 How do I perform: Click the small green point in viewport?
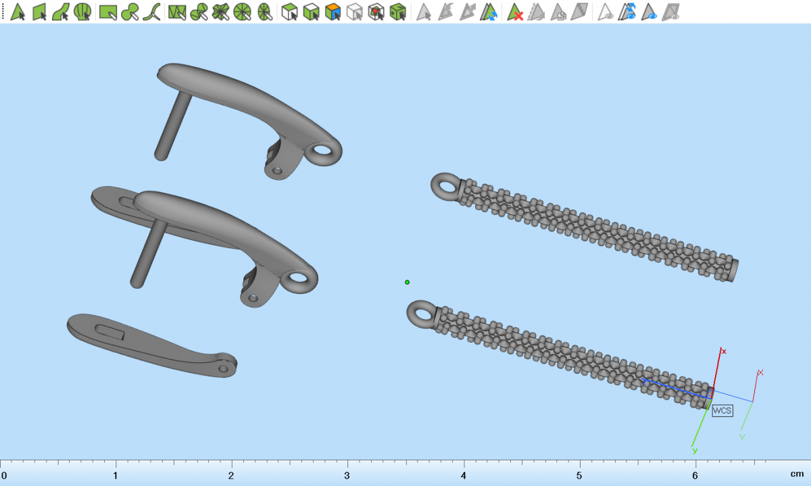click(407, 282)
